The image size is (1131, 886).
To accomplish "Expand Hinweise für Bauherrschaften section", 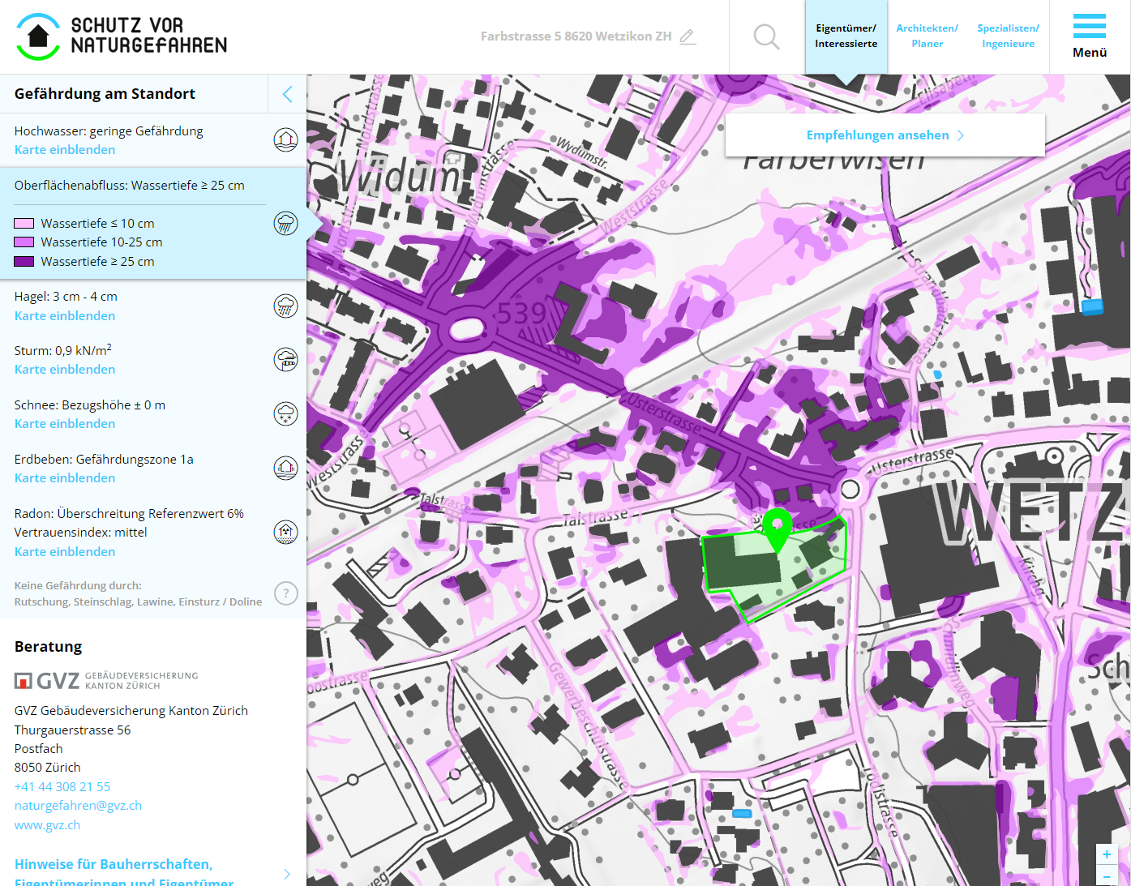I will 286,873.
